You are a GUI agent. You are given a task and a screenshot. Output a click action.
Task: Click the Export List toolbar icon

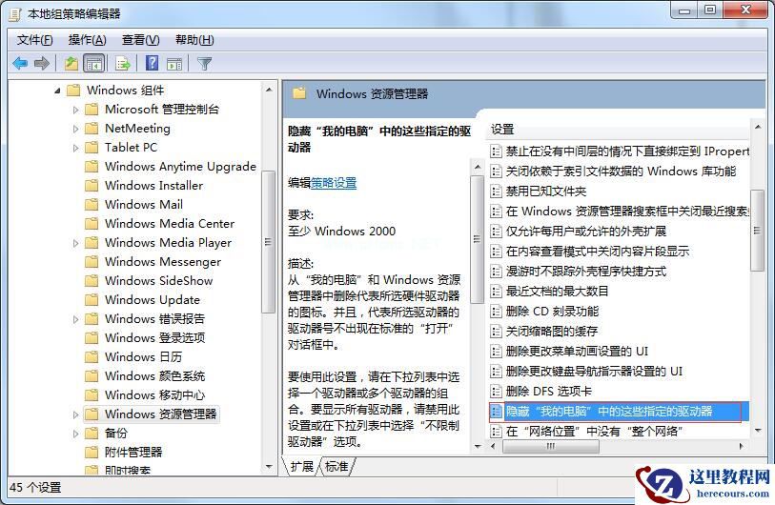[122, 63]
